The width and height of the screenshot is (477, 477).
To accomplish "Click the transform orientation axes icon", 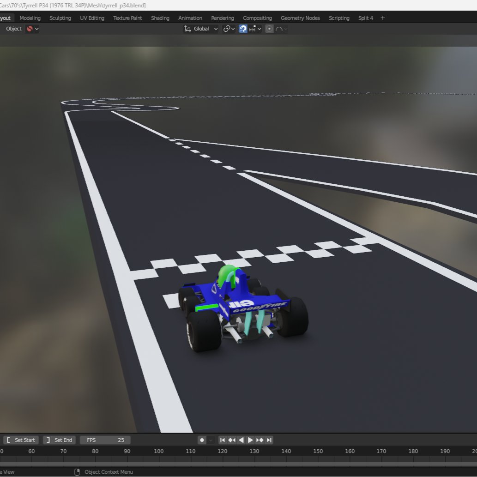I will (x=187, y=29).
